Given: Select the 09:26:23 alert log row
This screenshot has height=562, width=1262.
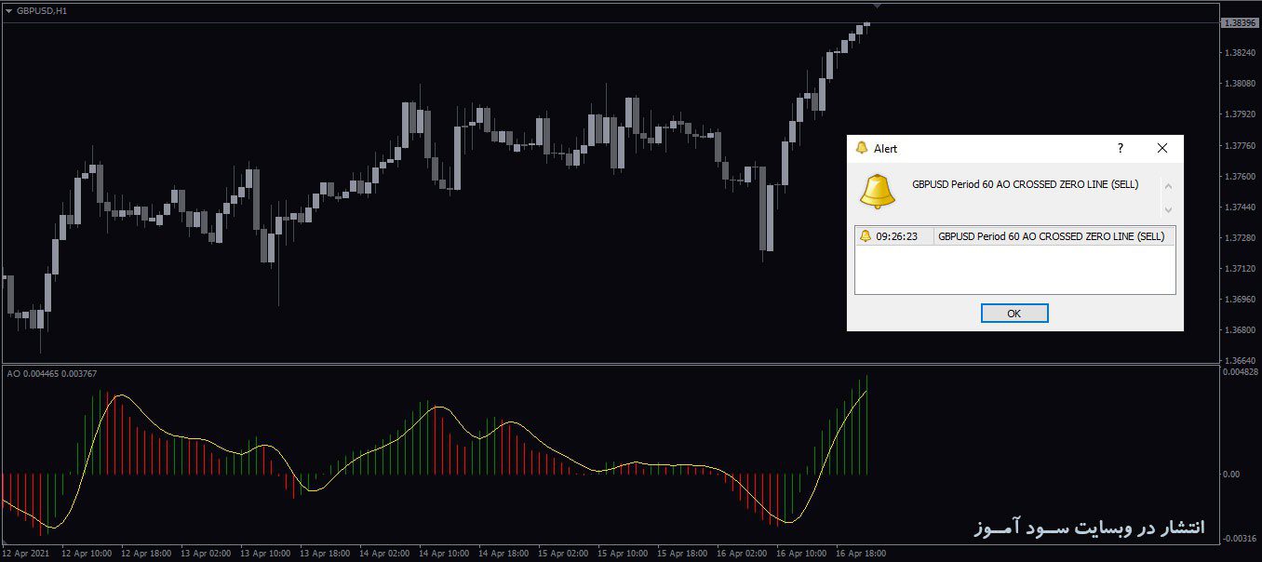Looking at the screenshot, I should click(x=1014, y=236).
